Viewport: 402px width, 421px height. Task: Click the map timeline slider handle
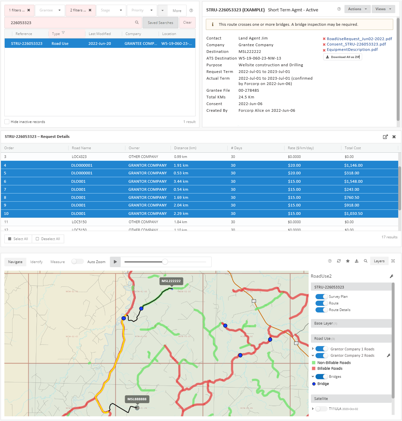click(165, 262)
